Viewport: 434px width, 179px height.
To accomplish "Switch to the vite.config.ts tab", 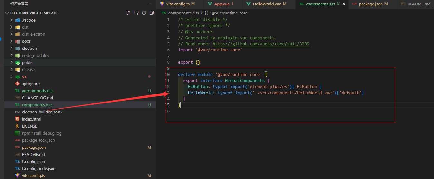I will [x=180, y=4].
